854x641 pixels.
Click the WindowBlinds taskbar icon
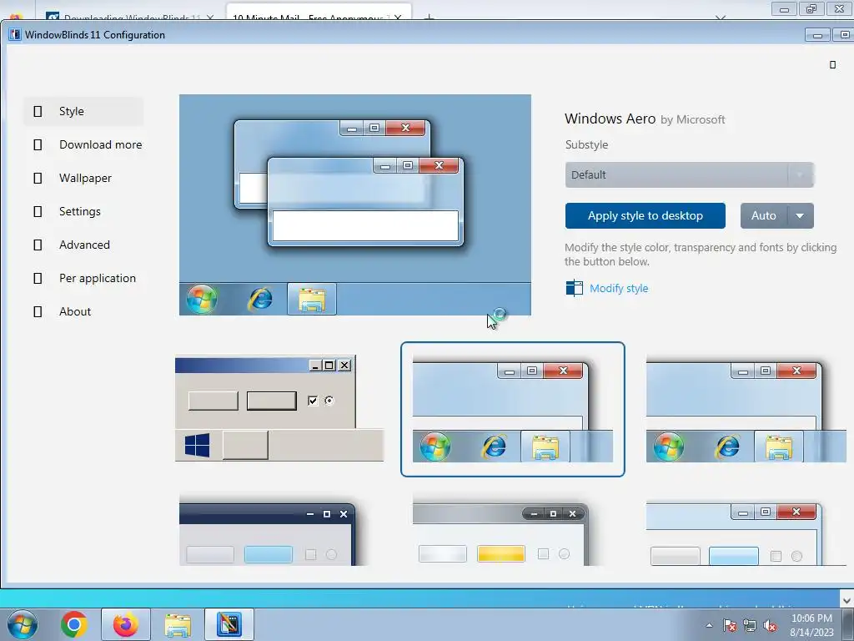[x=229, y=624]
